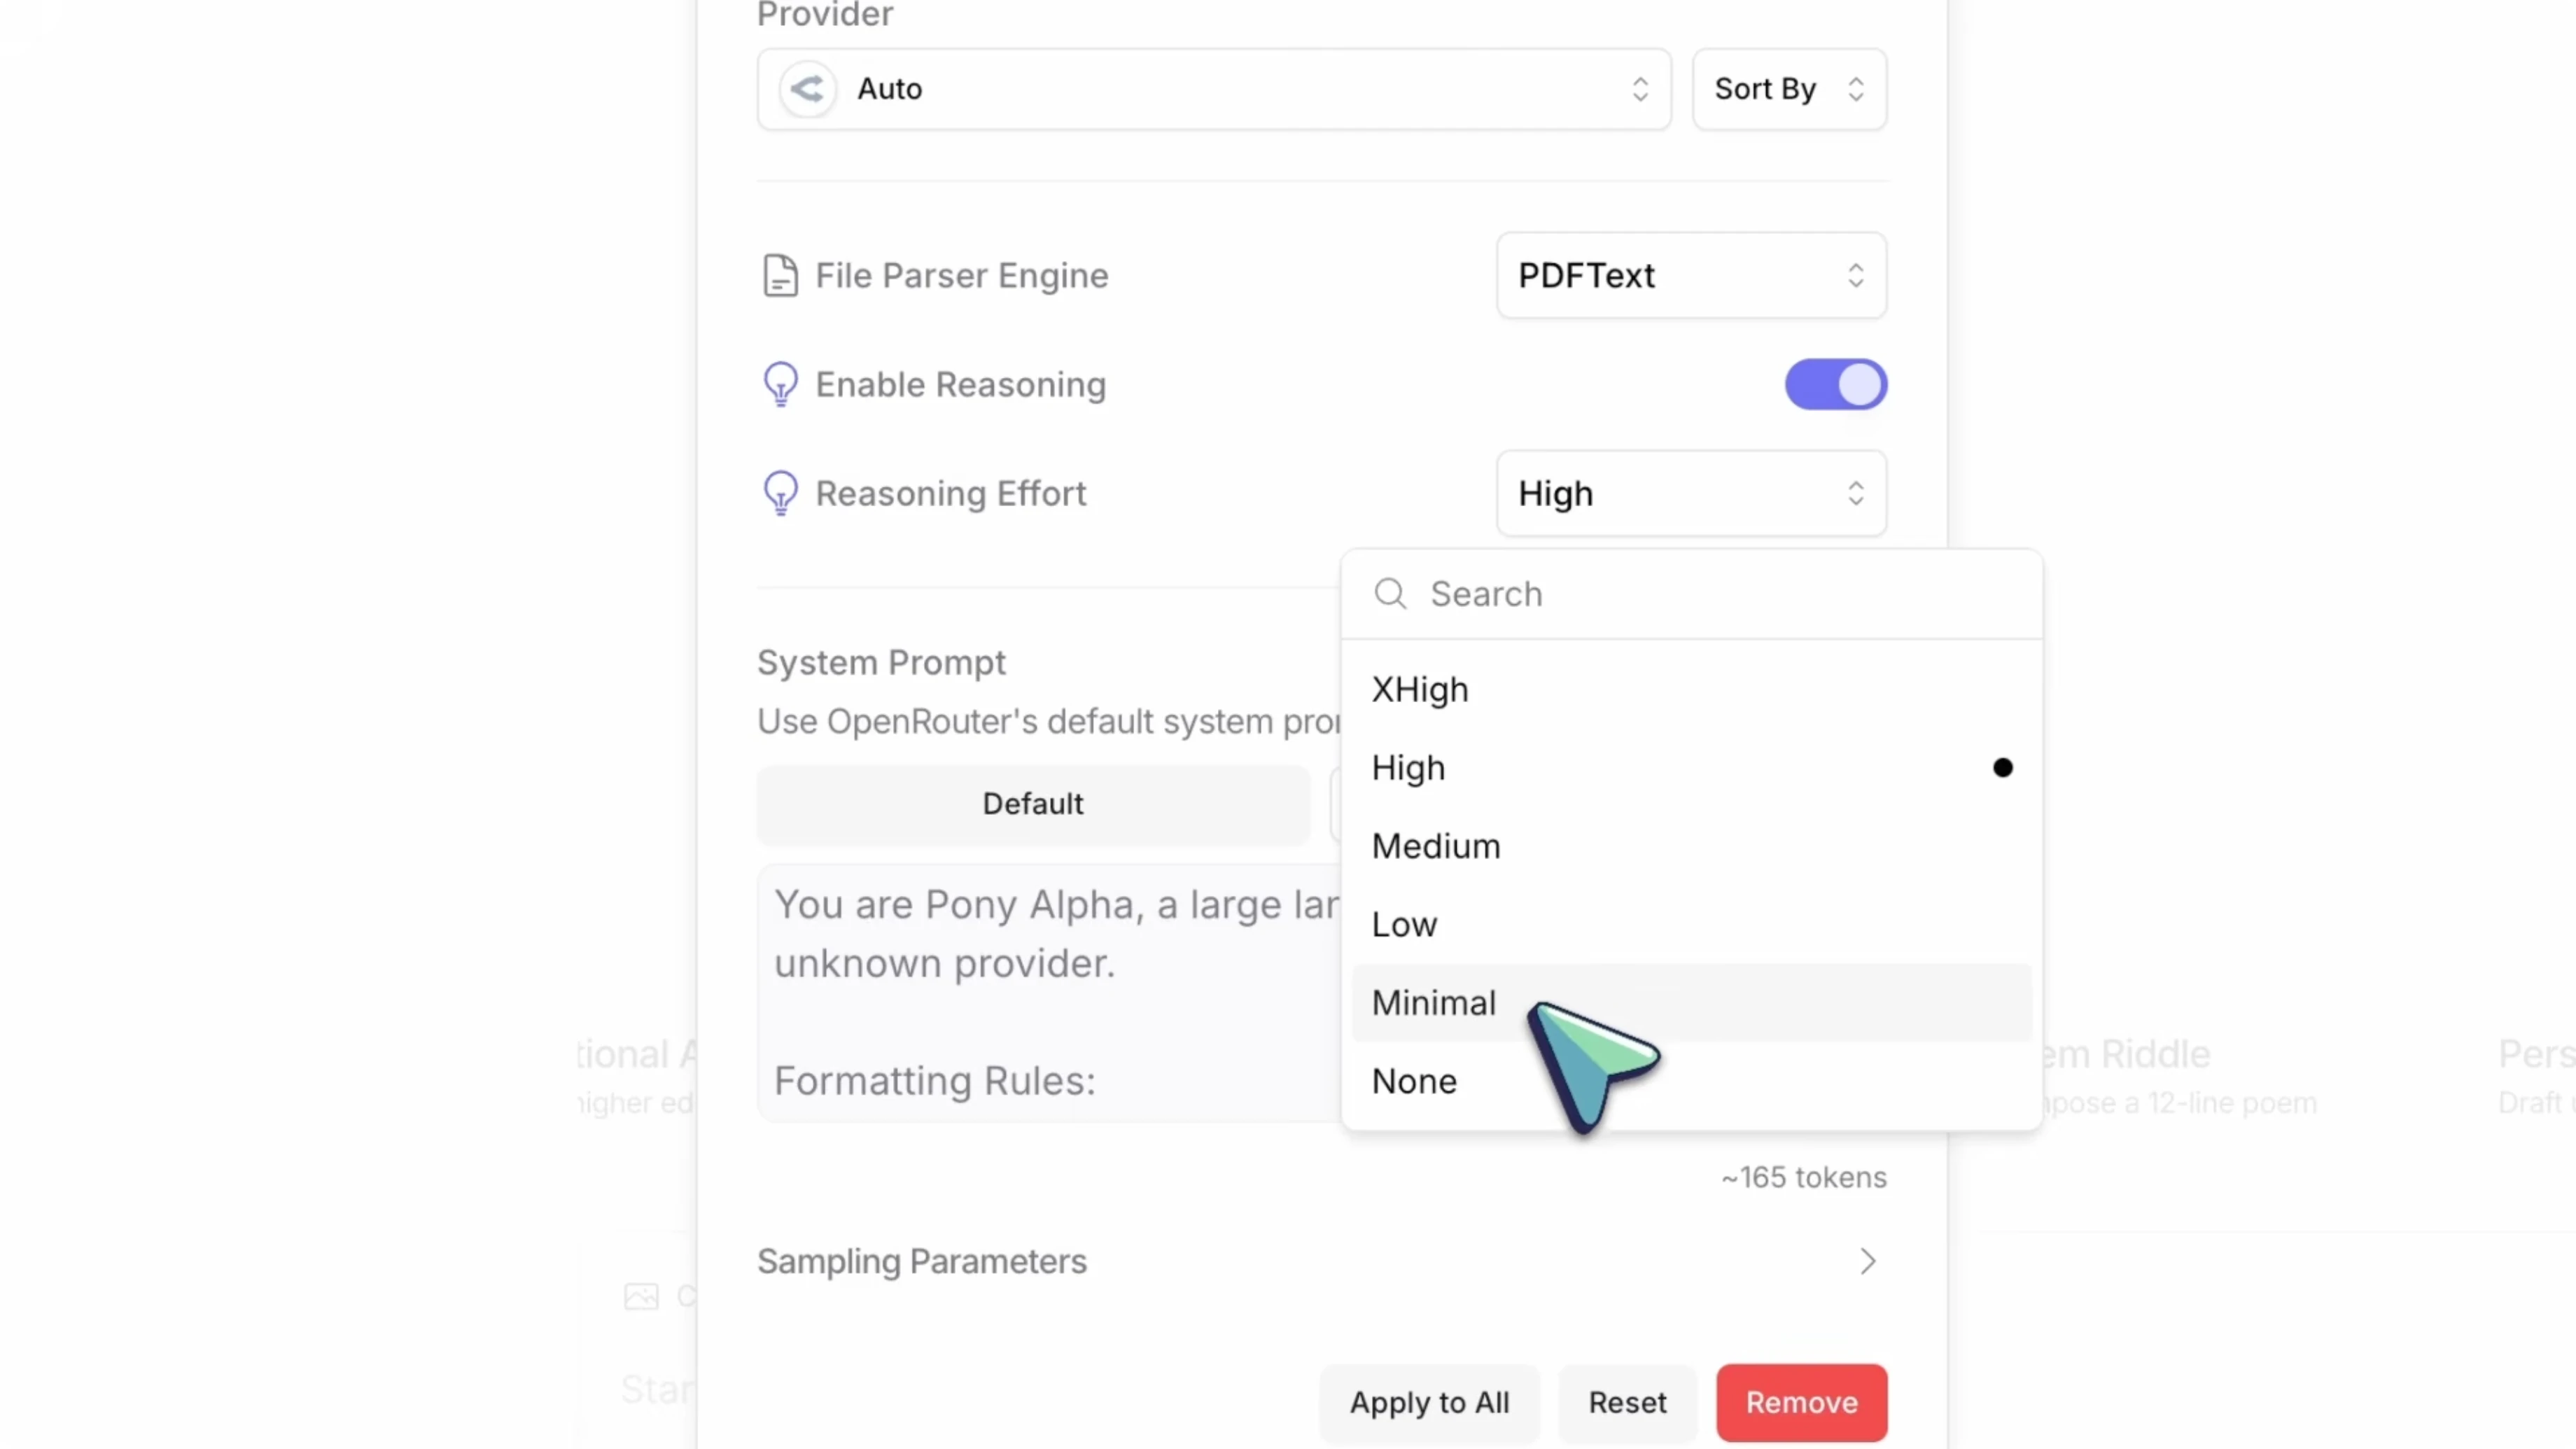2576x1449 pixels.
Task: Open the Sort By dropdown
Action: click(1789, 89)
